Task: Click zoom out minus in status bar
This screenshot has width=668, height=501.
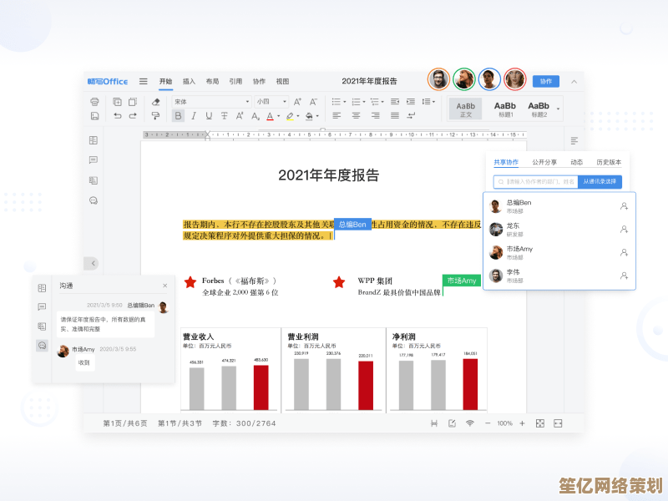Action: 488,423
